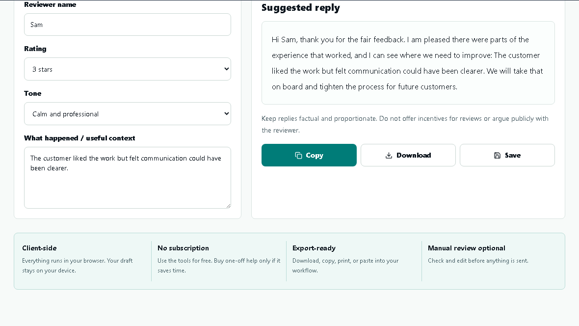Save the suggested reply
This screenshot has height=326, width=579.
pyautogui.click(x=507, y=155)
